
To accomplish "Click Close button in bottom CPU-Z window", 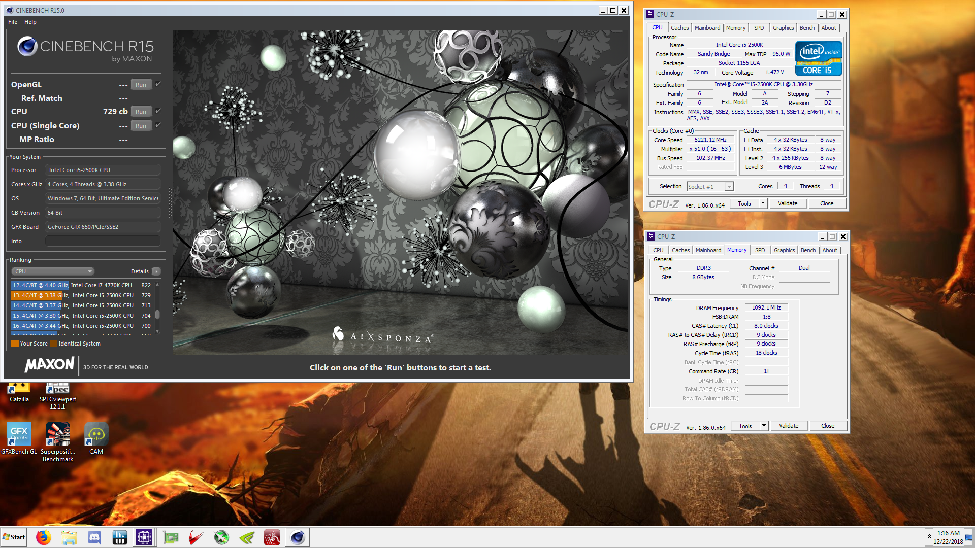I will pos(828,426).
